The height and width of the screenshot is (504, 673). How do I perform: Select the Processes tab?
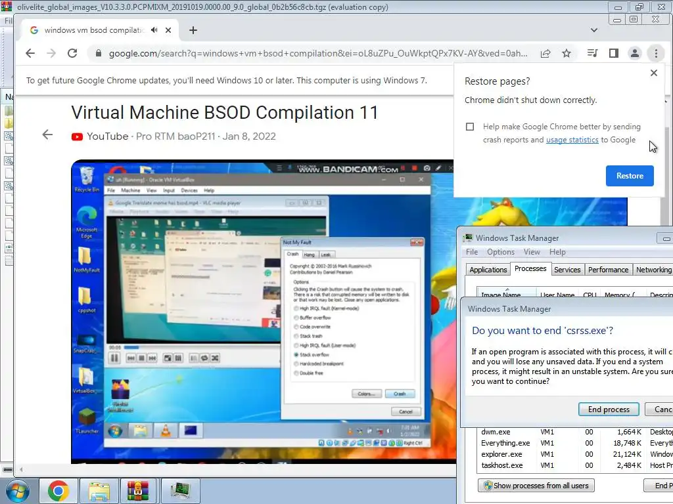pyautogui.click(x=530, y=268)
